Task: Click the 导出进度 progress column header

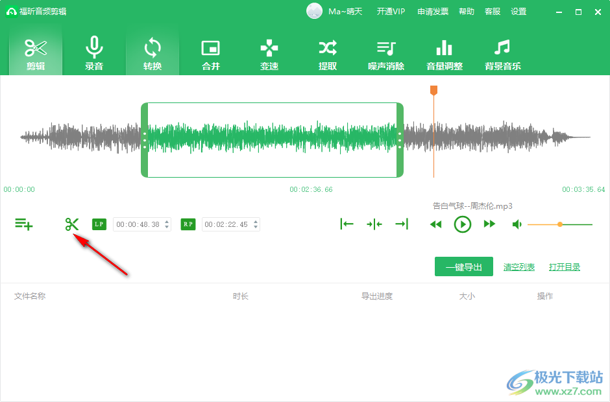Action: tap(377, 296)
